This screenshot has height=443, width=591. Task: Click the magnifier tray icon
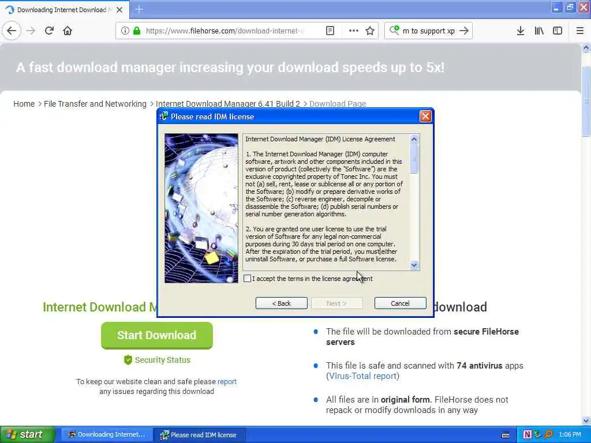point(548,435)
